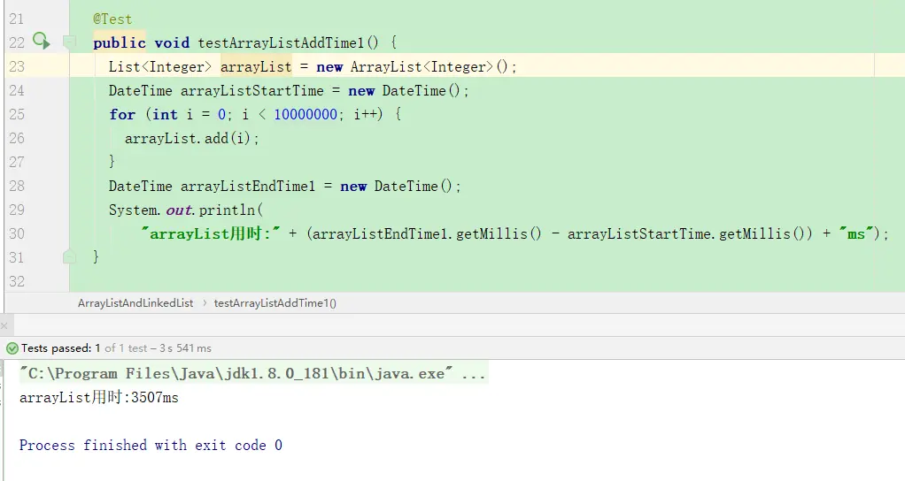Click Process finished with exit code 0
The image size is (905, 481).
pyautogui.click(x=151, y=446)
